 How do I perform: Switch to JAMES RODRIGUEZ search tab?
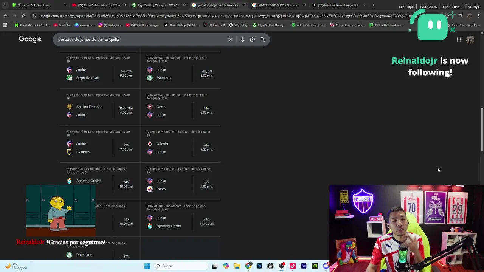click(278, 5)
